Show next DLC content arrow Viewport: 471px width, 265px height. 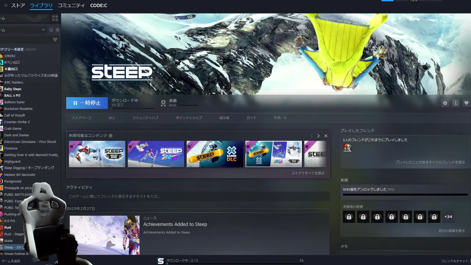click(318, 136)
